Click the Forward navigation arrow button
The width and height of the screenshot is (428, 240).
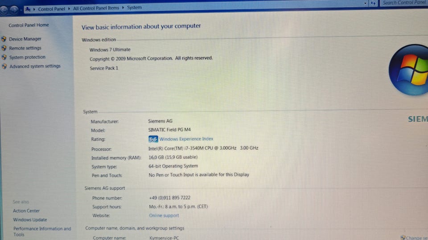coord(14,10)
